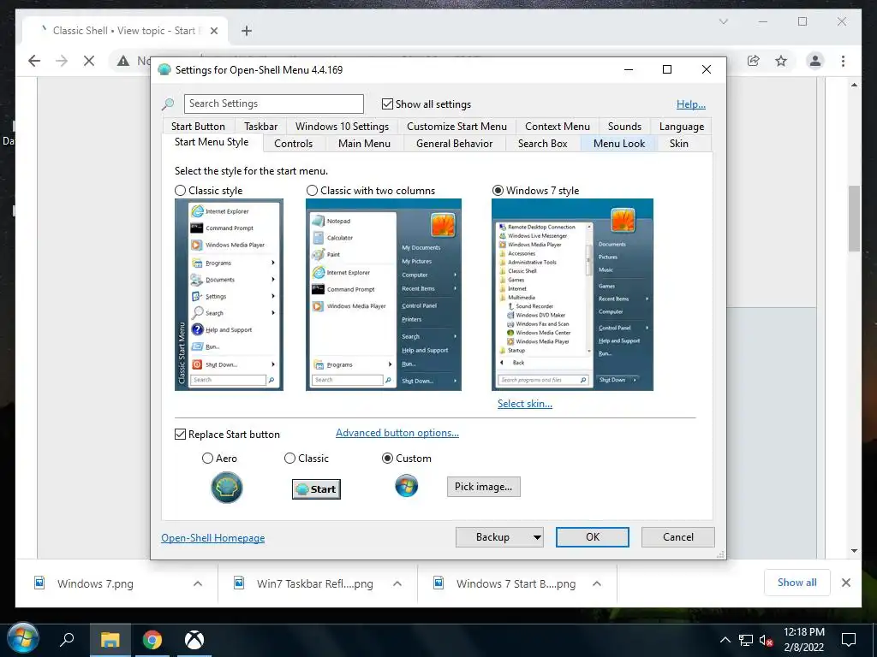Screen dimensions: 877x657
Task: Bookmark this page with the star icon
Action: [781, 61]
